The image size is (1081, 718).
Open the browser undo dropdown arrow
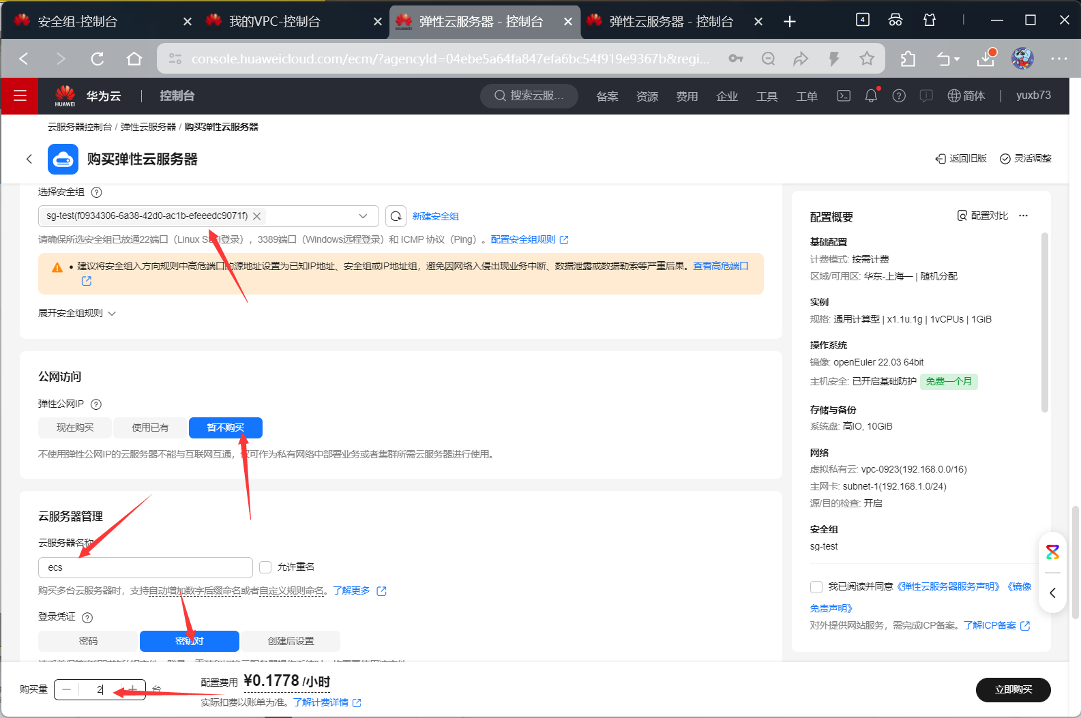(x=957, y=59)
